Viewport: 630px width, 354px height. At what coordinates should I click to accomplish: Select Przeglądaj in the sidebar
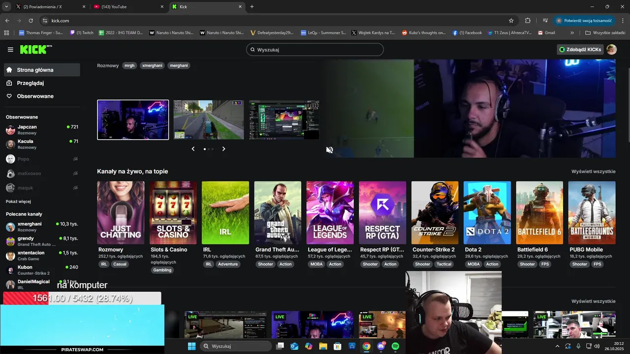[x=42, y=83]
